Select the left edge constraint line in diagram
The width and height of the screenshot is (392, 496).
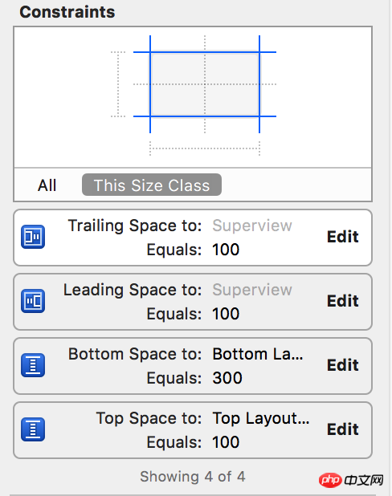[150, 84]
